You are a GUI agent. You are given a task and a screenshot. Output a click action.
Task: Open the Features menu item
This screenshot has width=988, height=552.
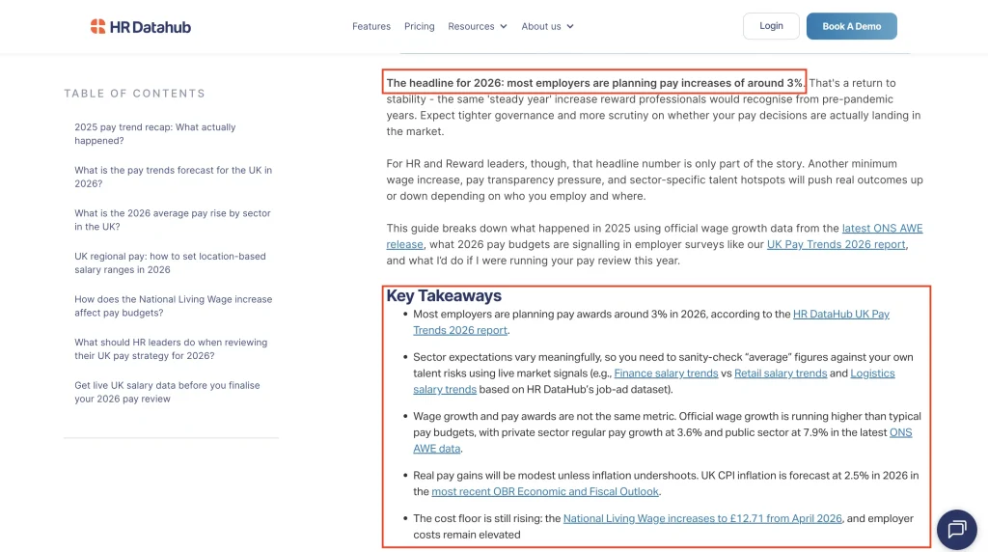click(x=371, y=26)
